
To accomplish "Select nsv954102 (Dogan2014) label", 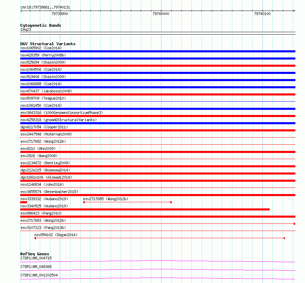I will pyautogui.click(x=56, y=235).
